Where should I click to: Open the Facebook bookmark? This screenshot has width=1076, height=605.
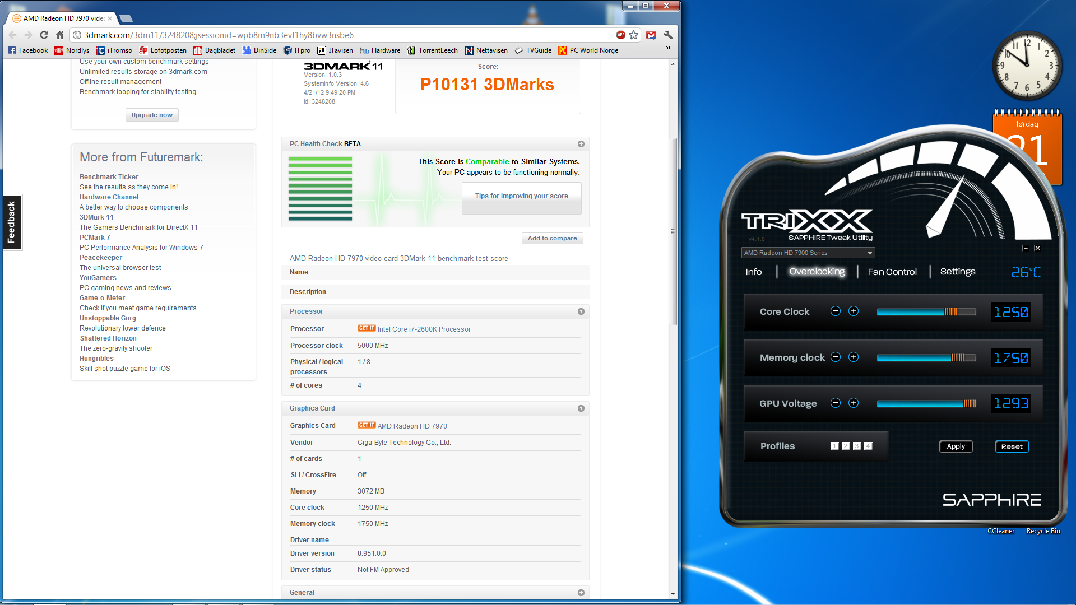point(28,50)
